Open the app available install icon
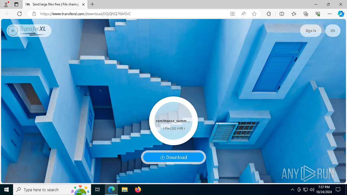The height and width of the screenshot is (195, 347). [x=233, y=14]
